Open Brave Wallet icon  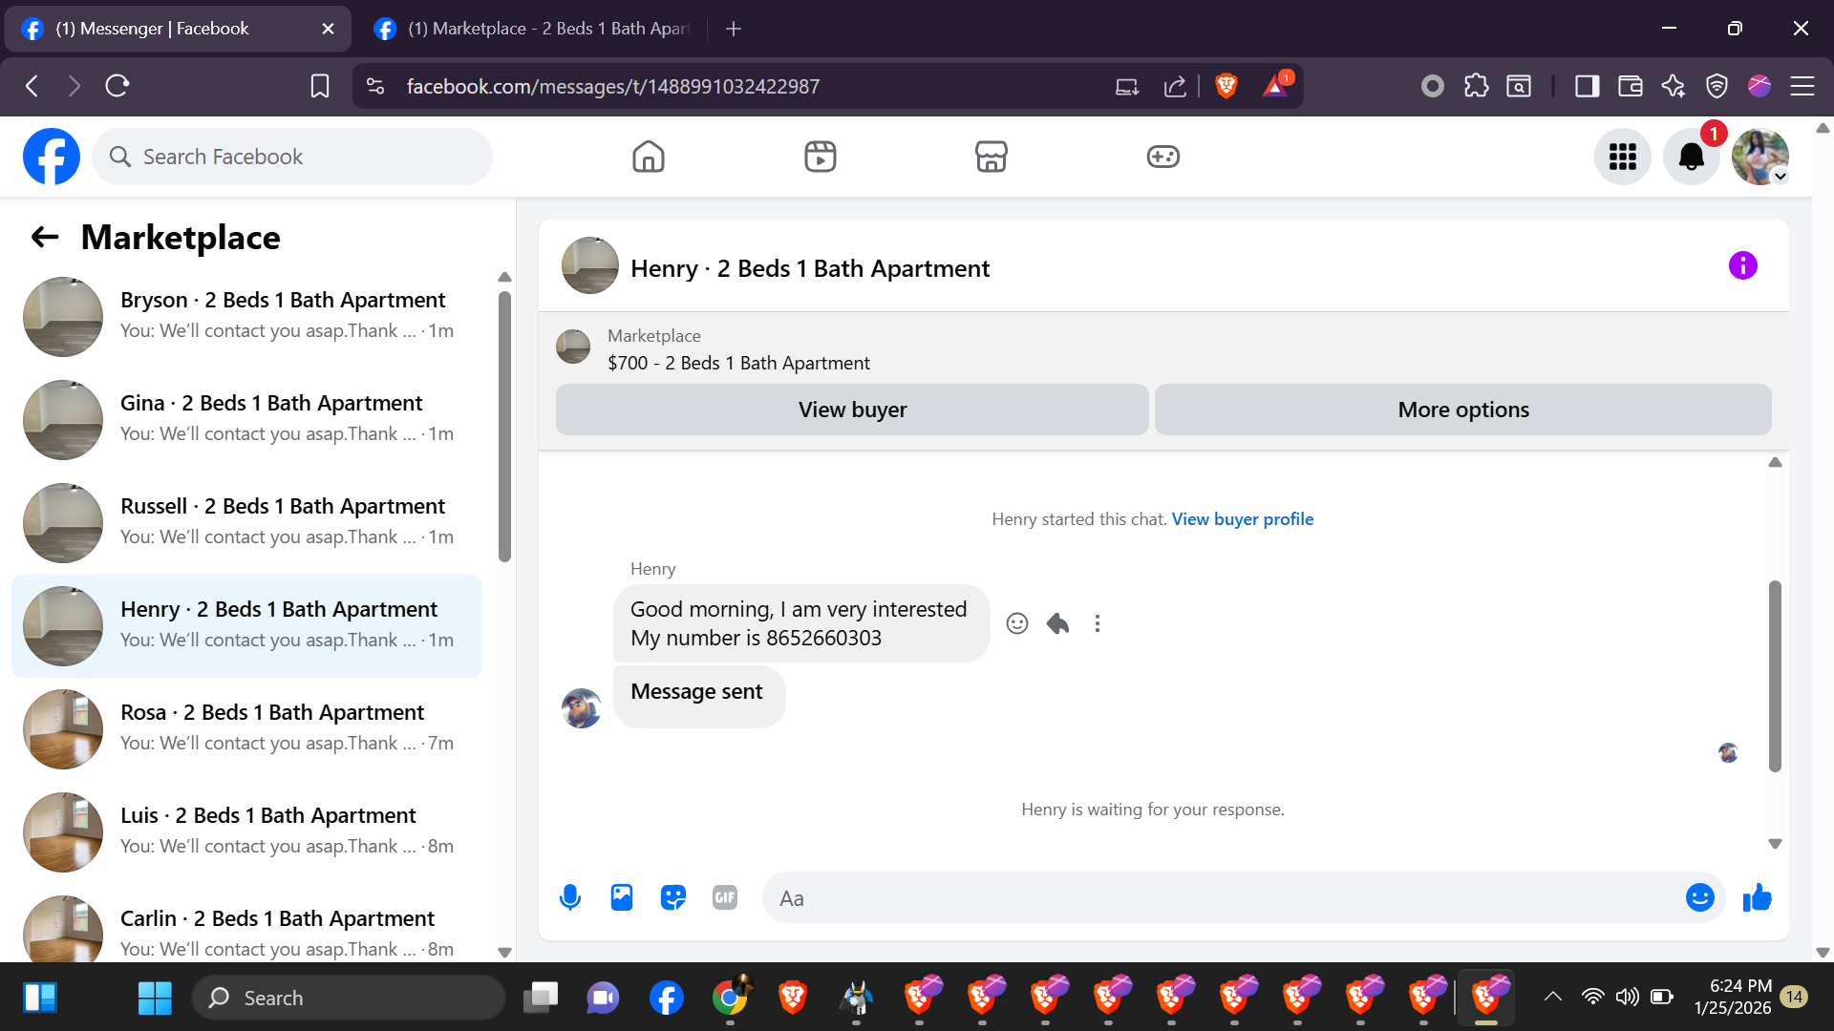(1630, 86)
